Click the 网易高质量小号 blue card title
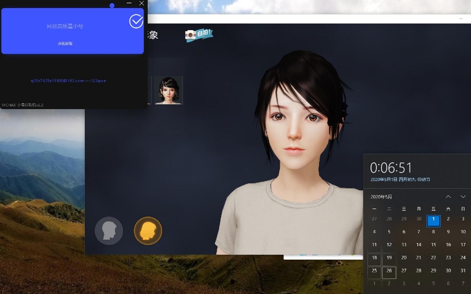 pos(65,26)
